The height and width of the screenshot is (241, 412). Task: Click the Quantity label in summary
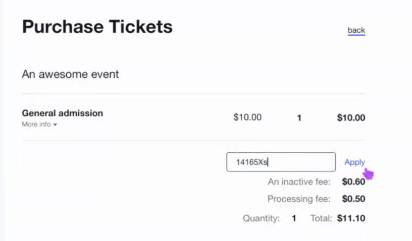[x=261, y=218]
